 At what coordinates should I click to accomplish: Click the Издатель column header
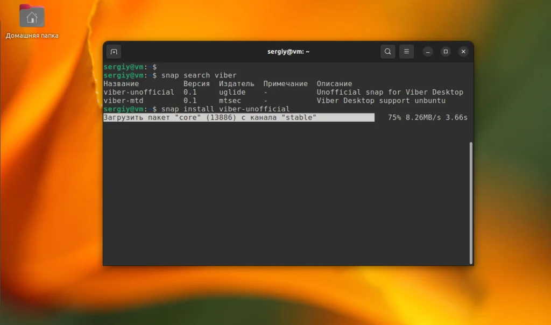click(x=237, y=83)
